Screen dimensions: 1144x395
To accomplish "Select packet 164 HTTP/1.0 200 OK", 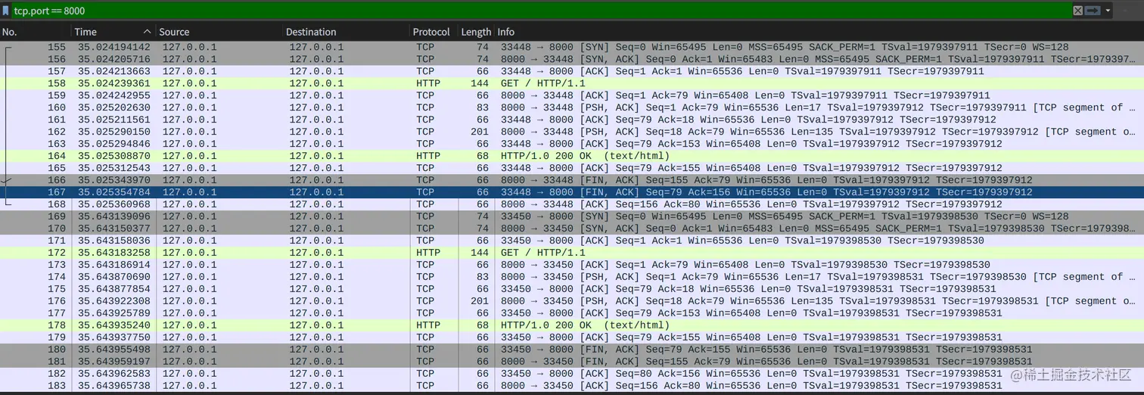I will (x=572, y=156).
